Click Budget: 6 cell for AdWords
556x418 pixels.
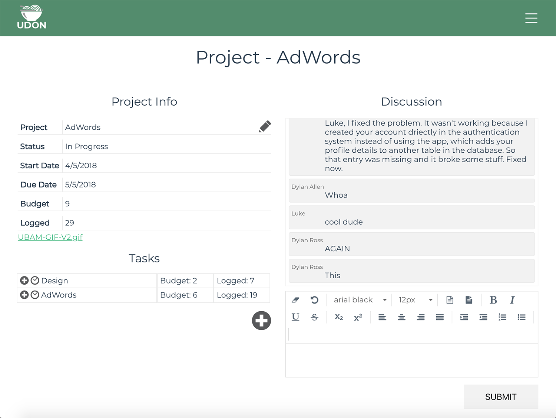[185, 295]
